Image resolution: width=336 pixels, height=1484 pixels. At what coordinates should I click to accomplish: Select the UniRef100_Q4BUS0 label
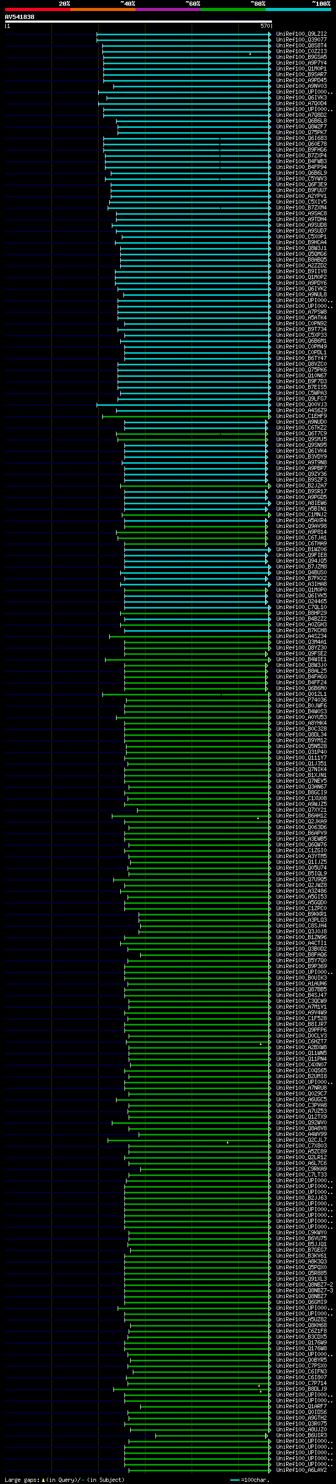pos(301,573)
